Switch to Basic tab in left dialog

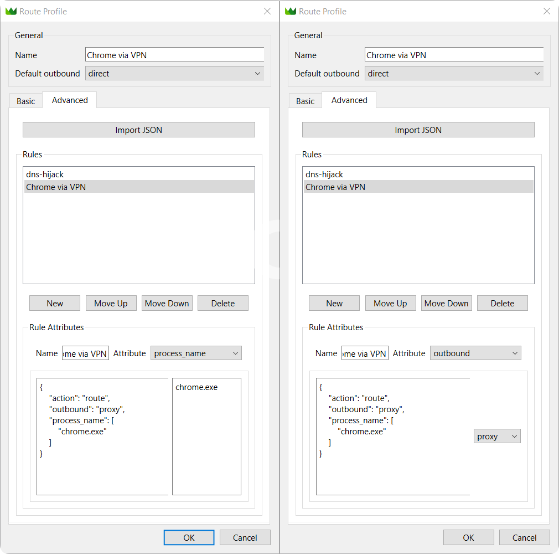tap(26, 101)
